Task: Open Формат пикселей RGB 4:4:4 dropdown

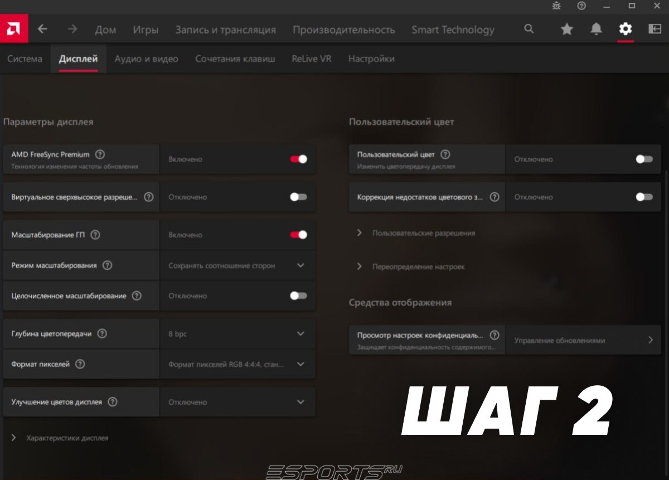Action: coord(237,364)
